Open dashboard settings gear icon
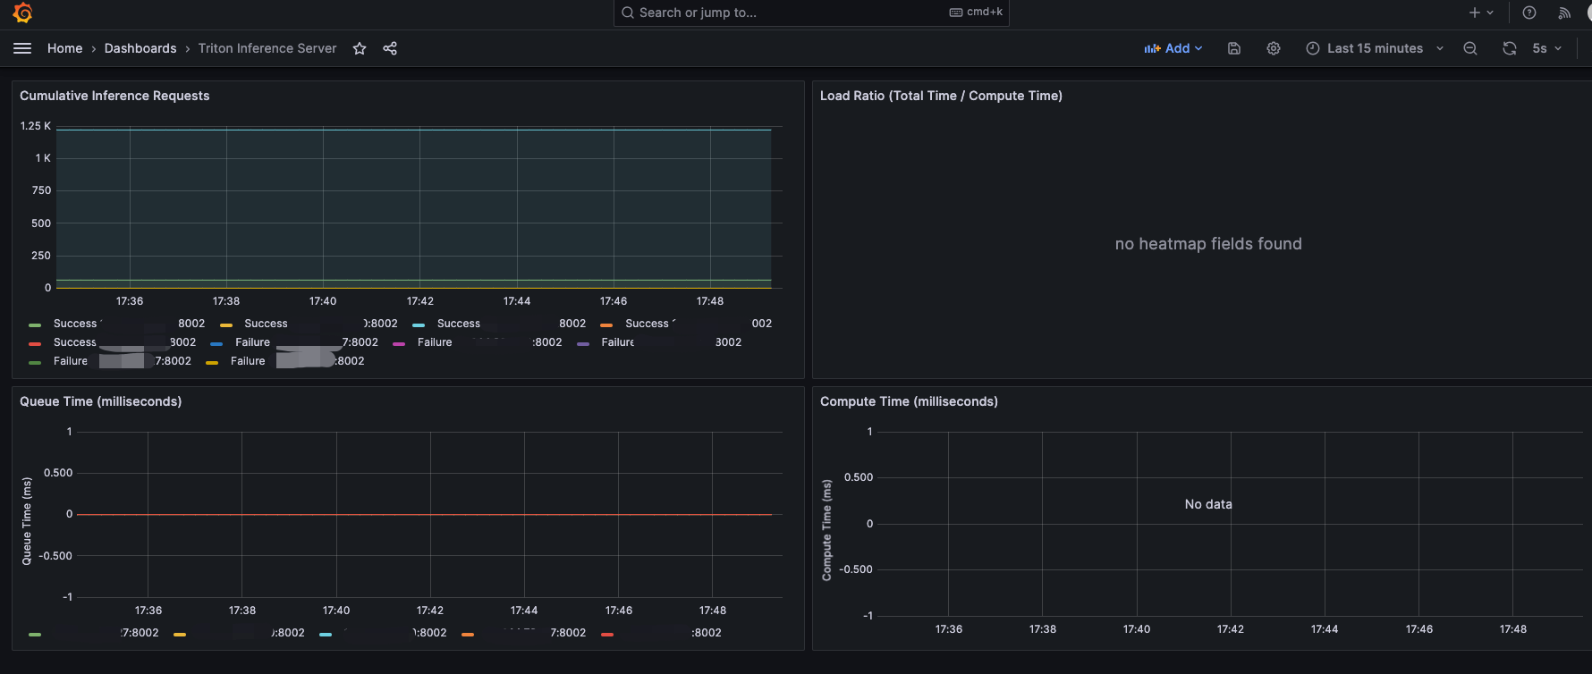The width and height of the screenshot is (1592, 674). [1274, 48]
